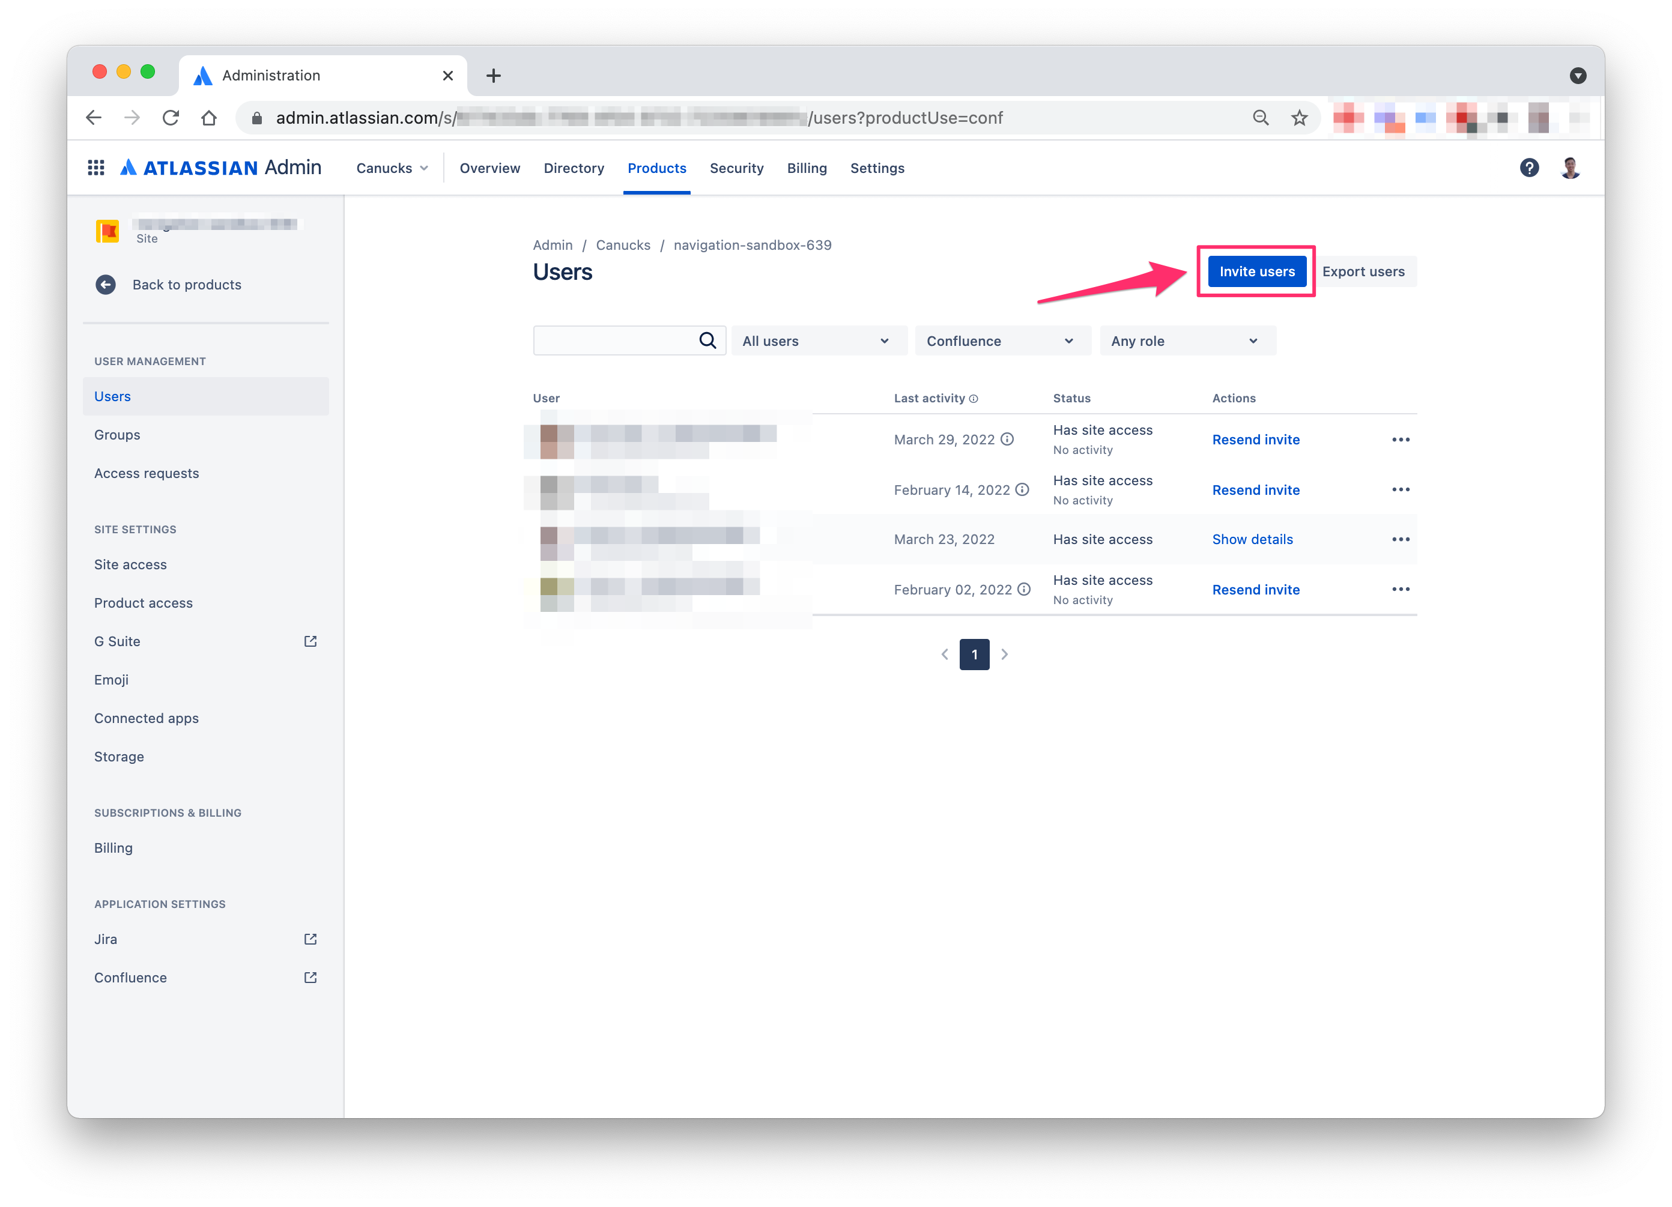Open the Confluence product filter dropdown
This screenshot has height=1207, width=1672.
(x=1002, y=340)
